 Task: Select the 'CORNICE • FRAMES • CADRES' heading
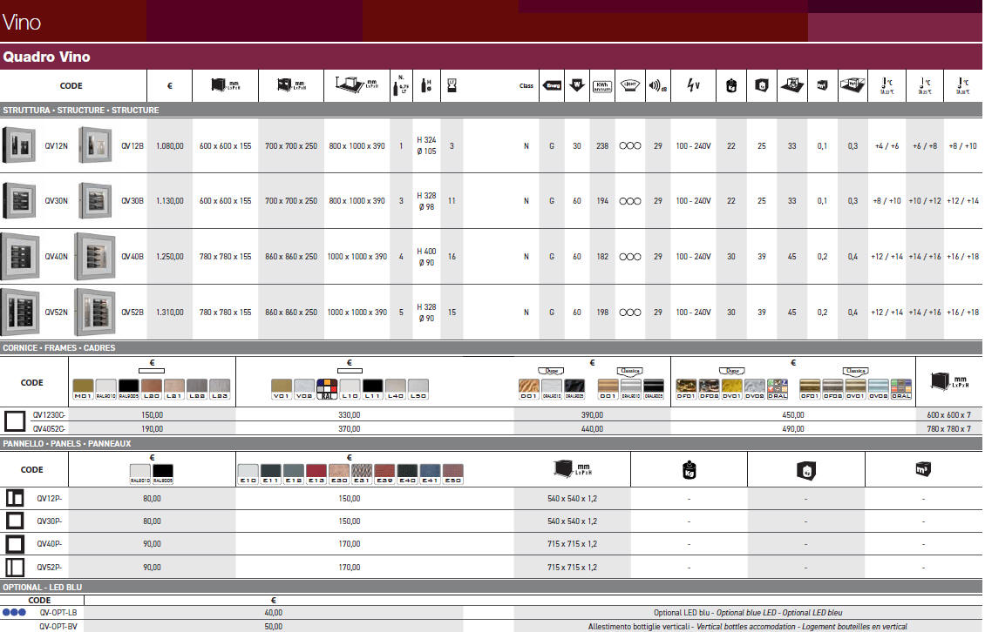point(59,347)
